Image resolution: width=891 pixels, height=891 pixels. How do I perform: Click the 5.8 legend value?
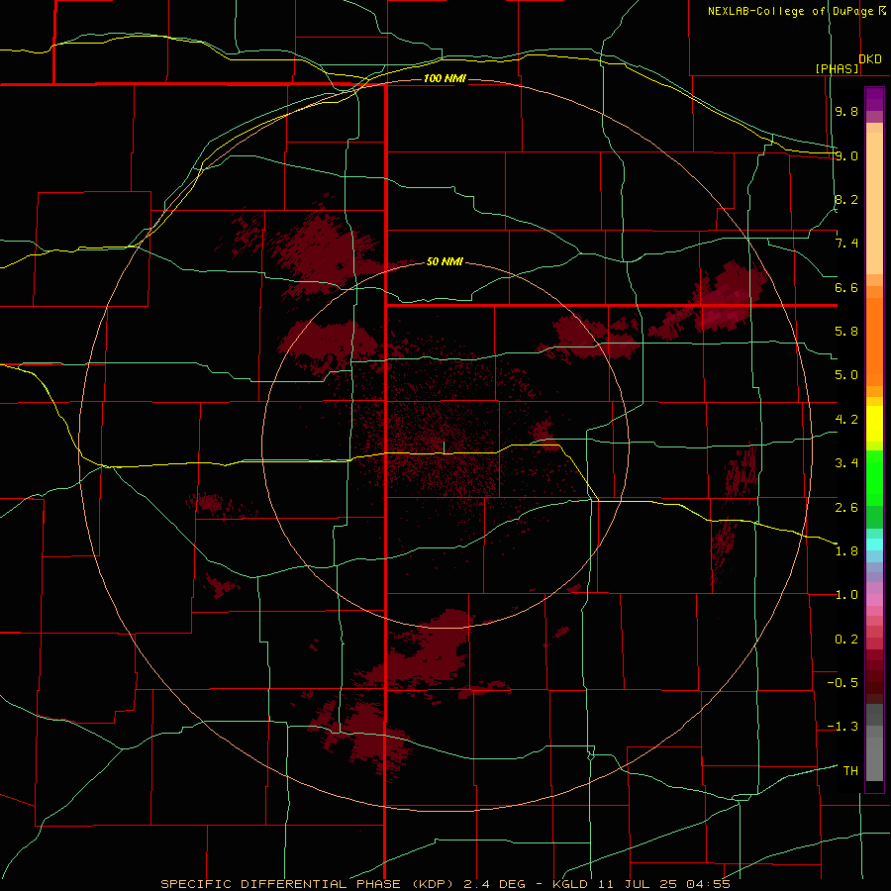[x=846, y=332]
